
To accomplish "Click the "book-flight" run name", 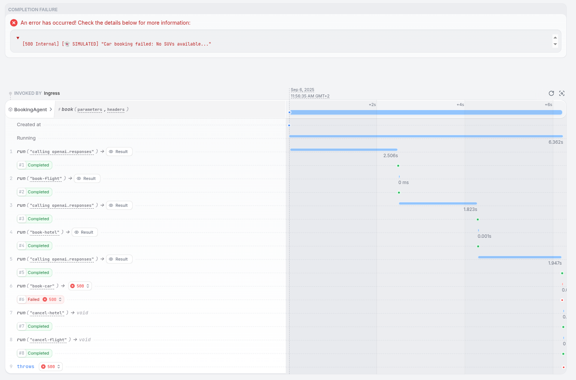I will (x=46, y=179).
